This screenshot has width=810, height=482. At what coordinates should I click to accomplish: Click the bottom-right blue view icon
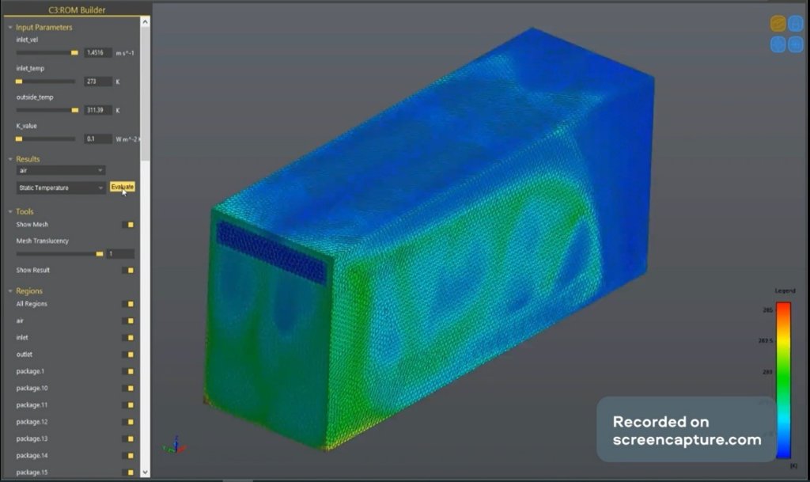coord(795,44)
